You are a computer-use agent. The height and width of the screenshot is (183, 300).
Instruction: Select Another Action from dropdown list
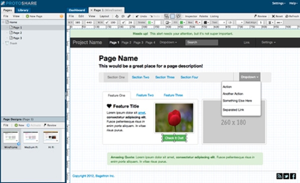[233, 94]
